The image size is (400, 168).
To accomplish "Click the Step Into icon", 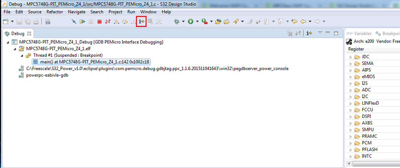I will coord(117,22).
